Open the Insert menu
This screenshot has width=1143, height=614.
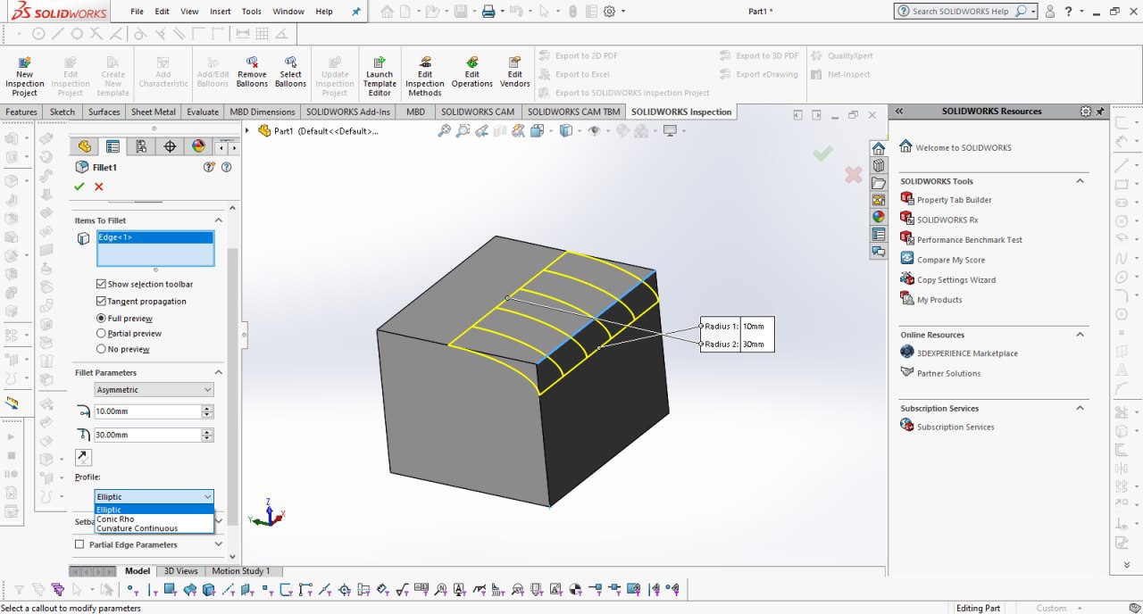[x=220, y=12]
